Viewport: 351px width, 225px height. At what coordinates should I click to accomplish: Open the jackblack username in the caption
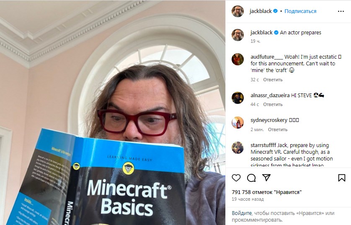[261, 32]
